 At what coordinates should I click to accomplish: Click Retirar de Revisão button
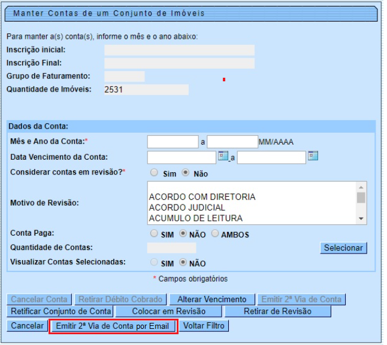pyautogui.click(x=277, y=312)
